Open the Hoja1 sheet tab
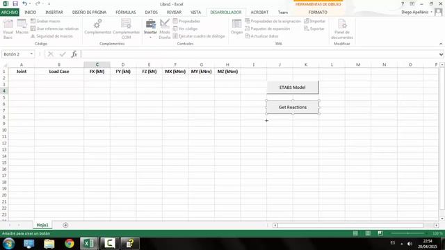 point(42,225)
